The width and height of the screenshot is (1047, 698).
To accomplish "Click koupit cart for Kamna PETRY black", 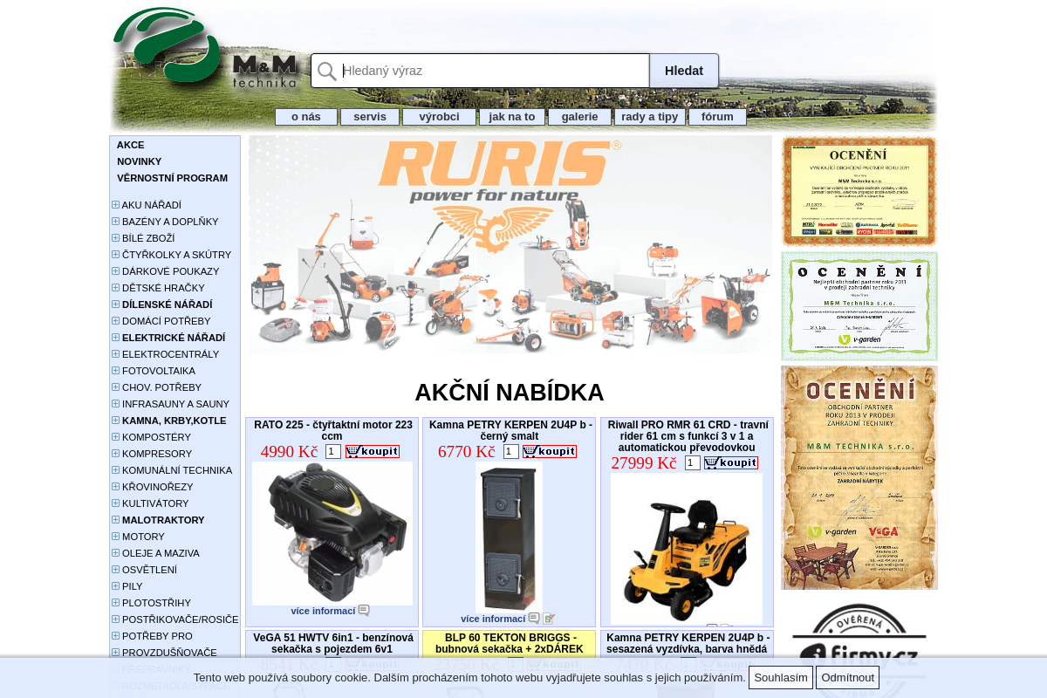I will (550, 451).
